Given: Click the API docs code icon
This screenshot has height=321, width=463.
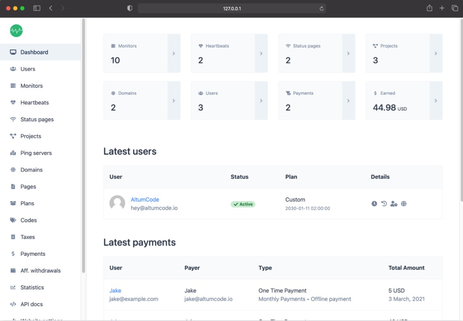Looking at the screenshot, I should pos(13,304).
